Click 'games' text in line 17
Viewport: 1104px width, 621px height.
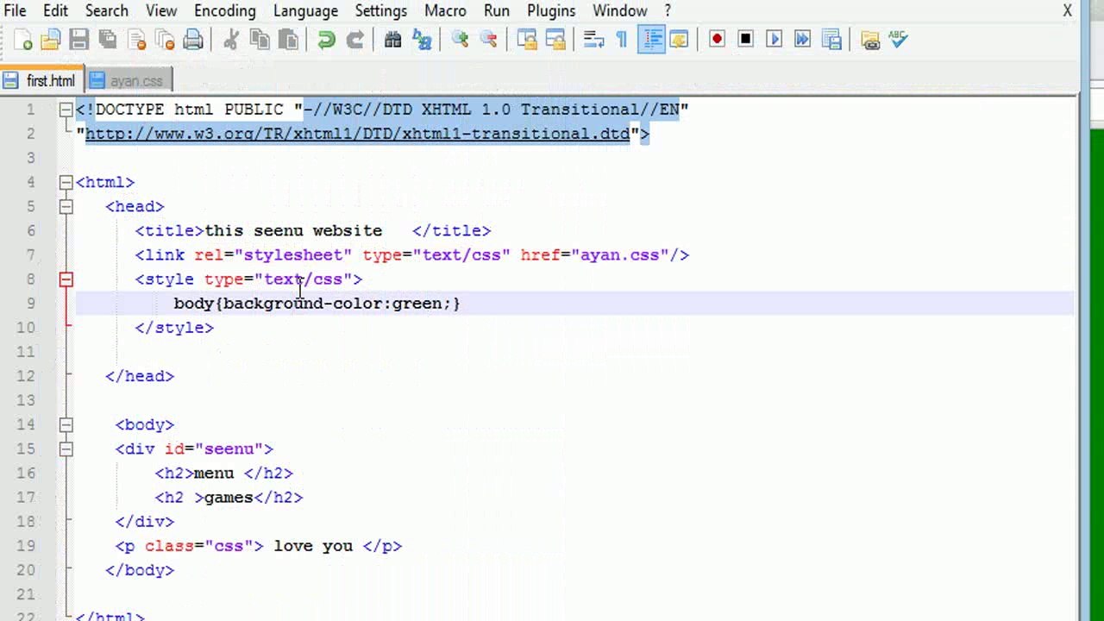(229, 498)
